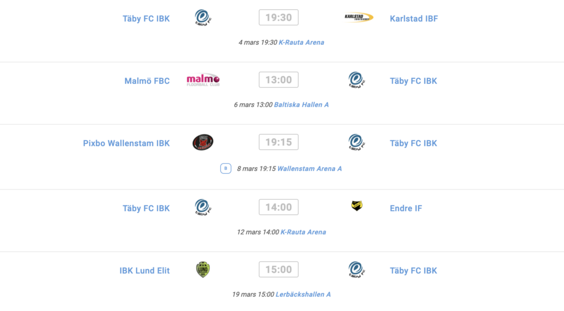Image resolution: width=564 pixels, height=311 pixels.
Task: Click Täby FC logo in Karlstad match
Action: pos(203,17)
